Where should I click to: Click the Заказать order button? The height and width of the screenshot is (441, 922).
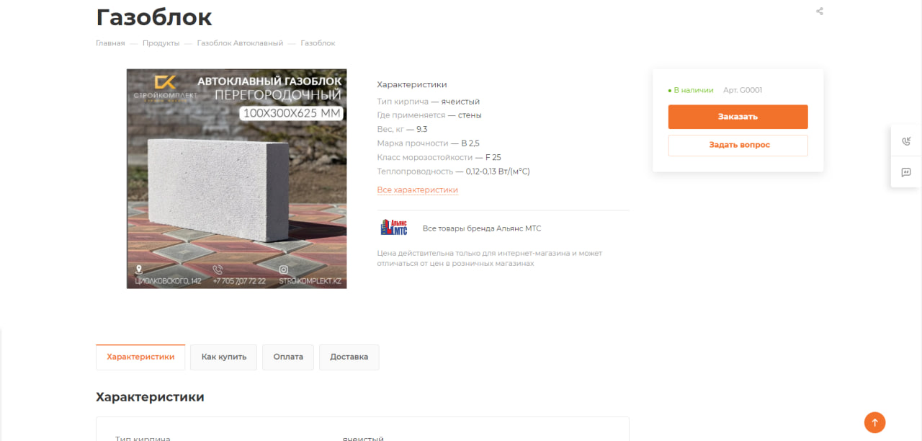[738, 117]
